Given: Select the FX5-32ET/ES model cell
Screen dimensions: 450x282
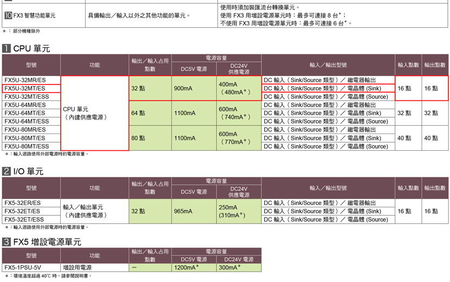Looking at the screenshot, I should [31, 211].
